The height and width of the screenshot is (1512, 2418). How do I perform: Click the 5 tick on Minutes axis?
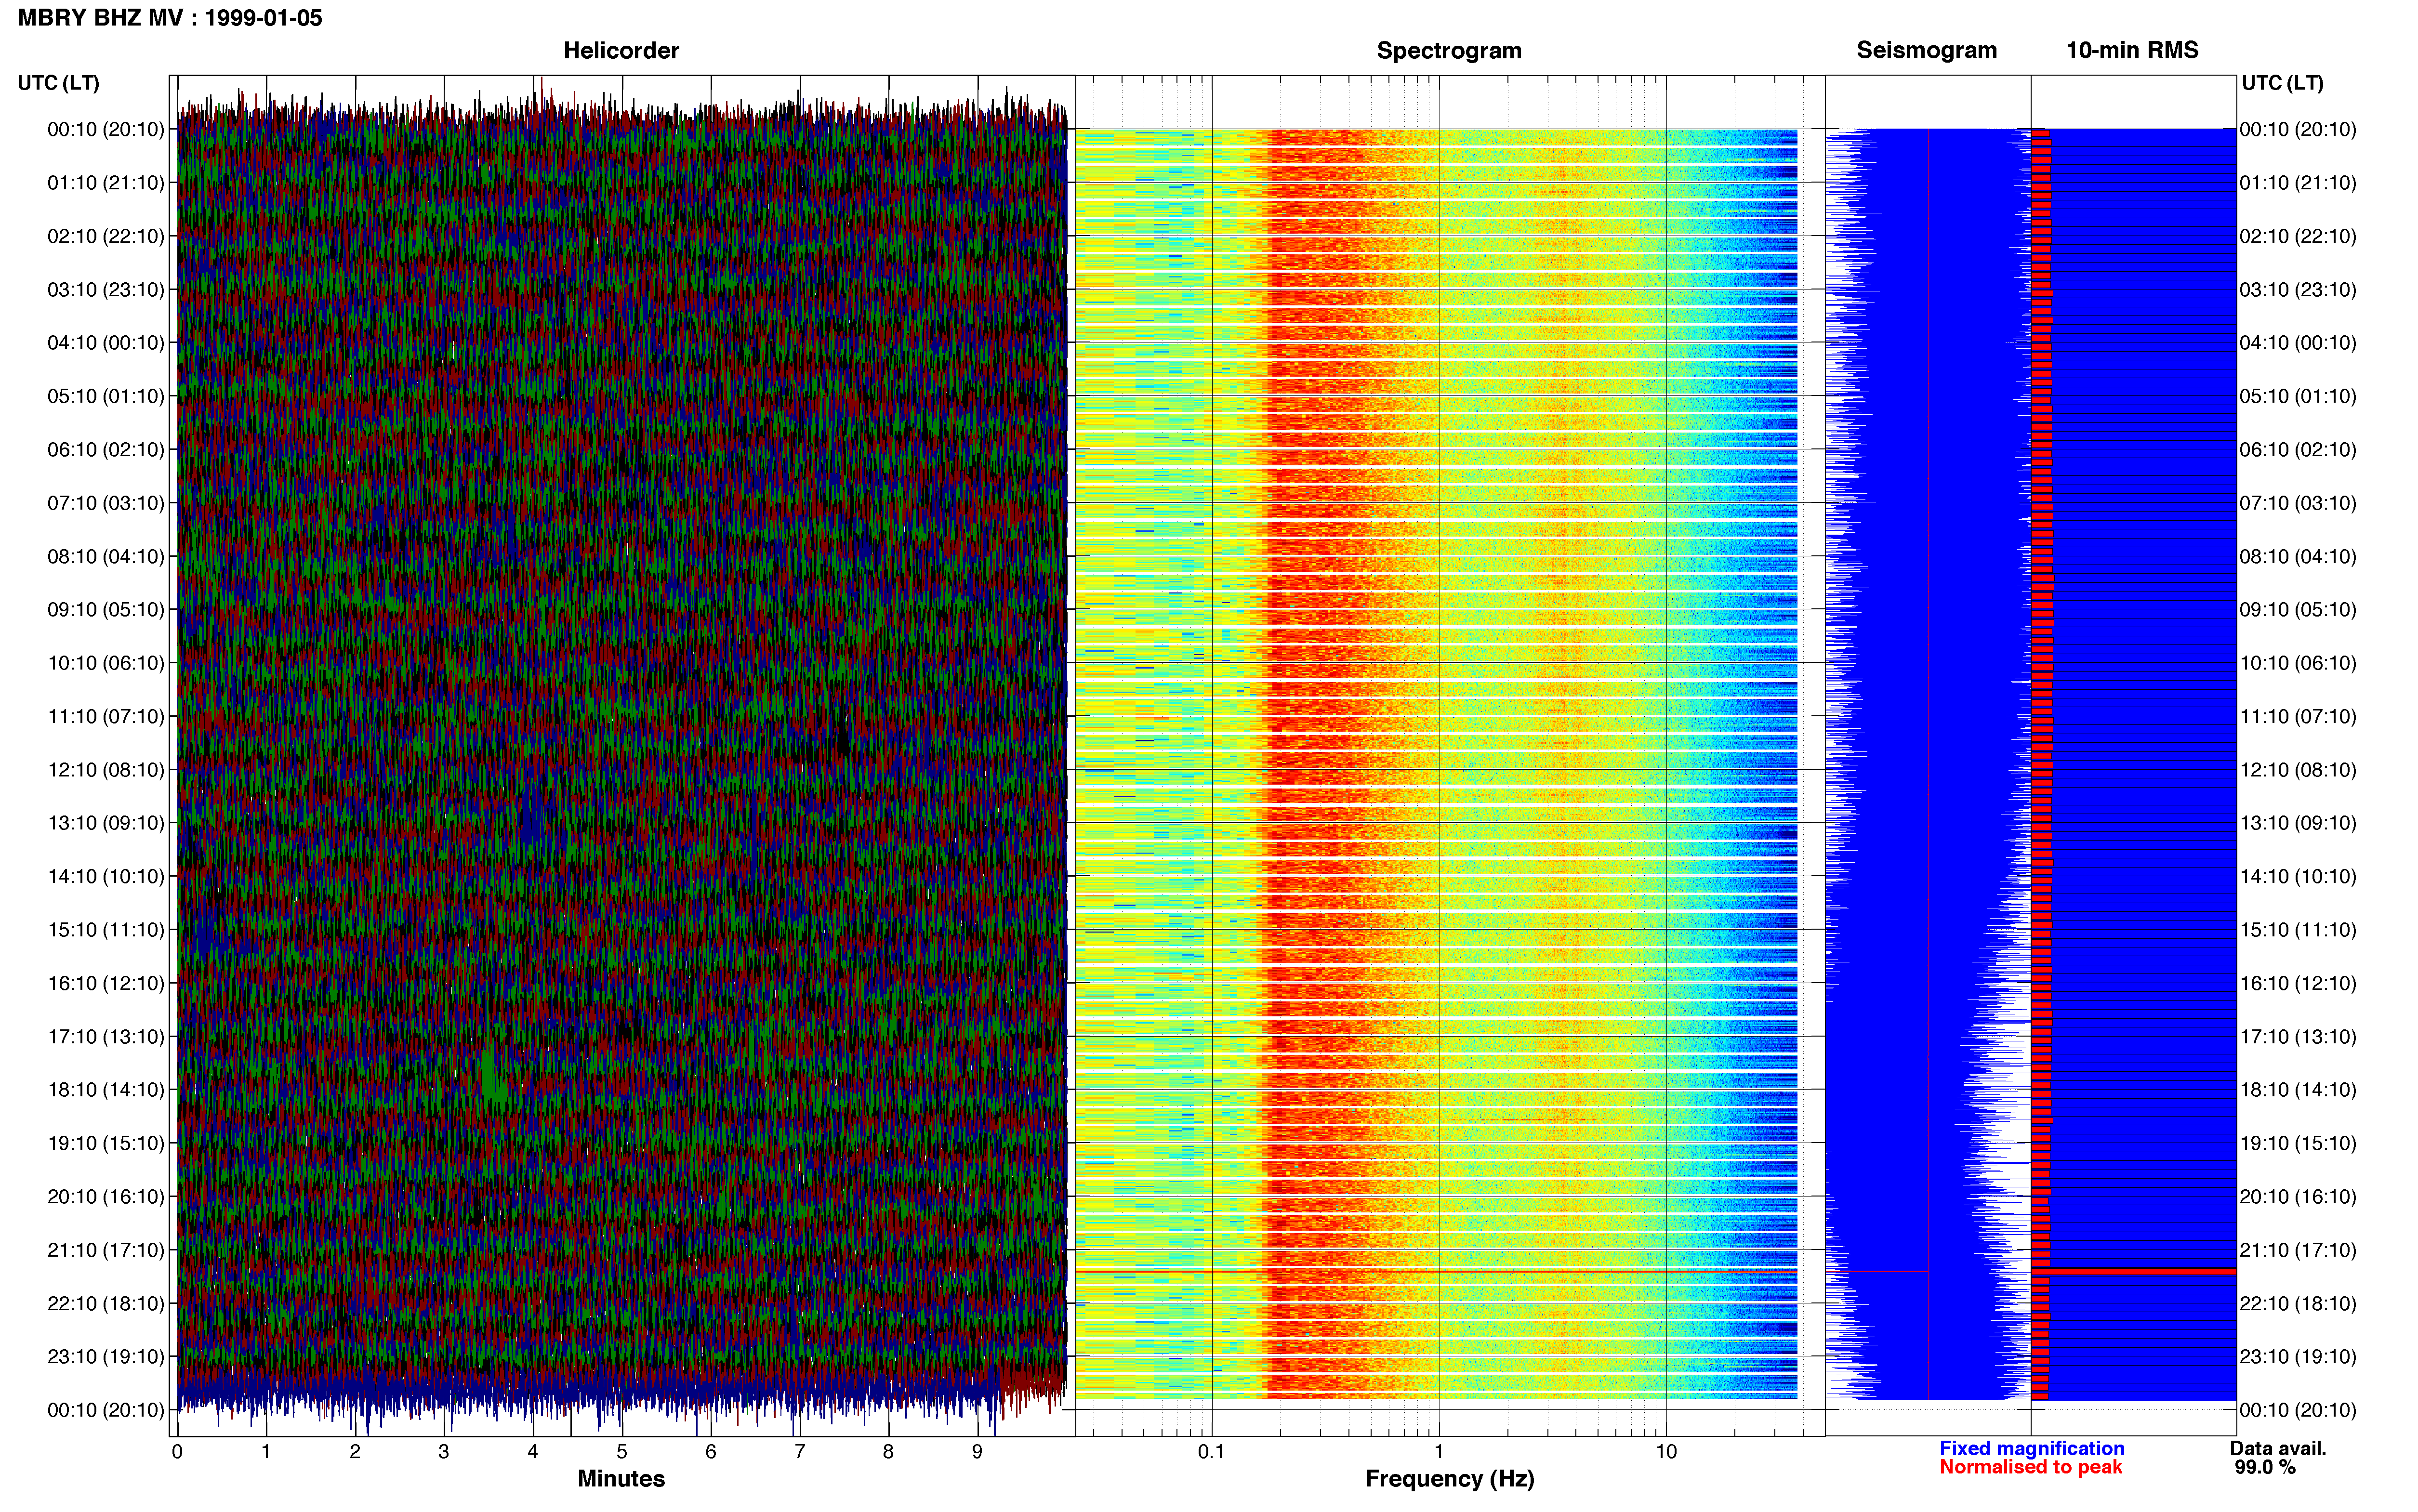[622, 1452]
